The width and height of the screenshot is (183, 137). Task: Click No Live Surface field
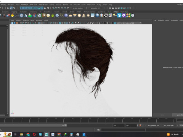click(x=78, y=8)
